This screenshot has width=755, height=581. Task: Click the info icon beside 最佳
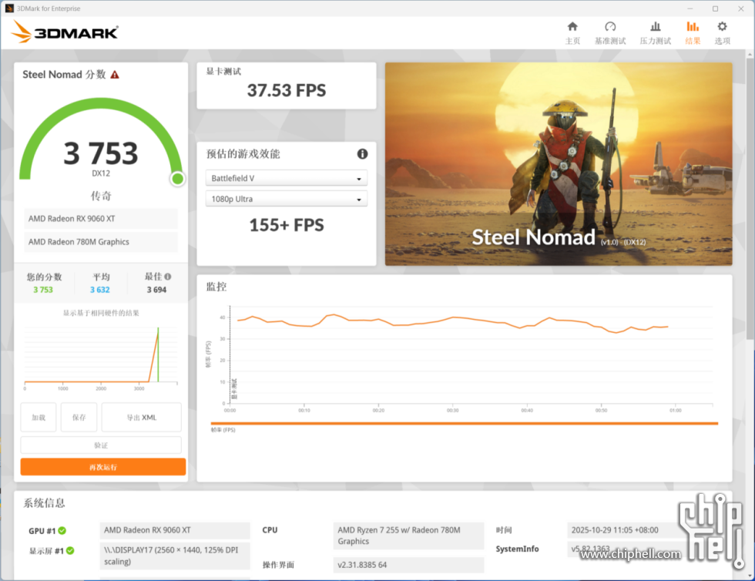168,277
